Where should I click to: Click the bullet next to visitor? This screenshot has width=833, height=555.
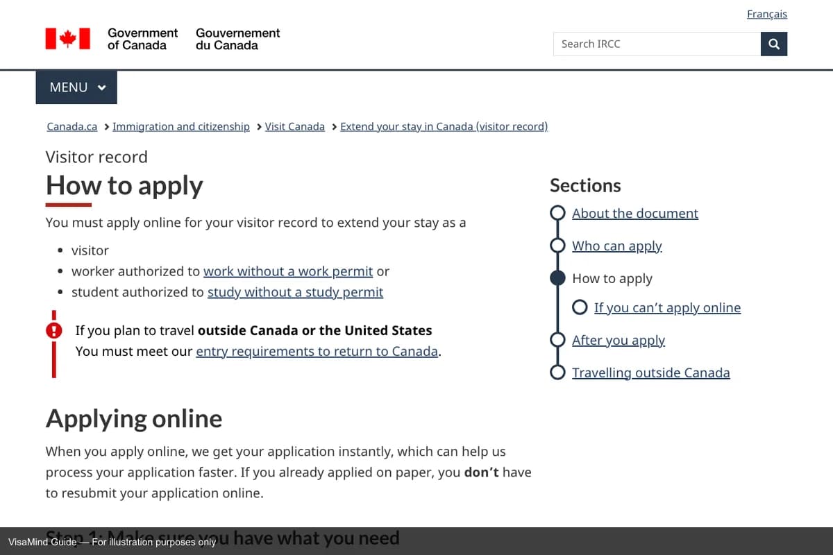[61, 250]
